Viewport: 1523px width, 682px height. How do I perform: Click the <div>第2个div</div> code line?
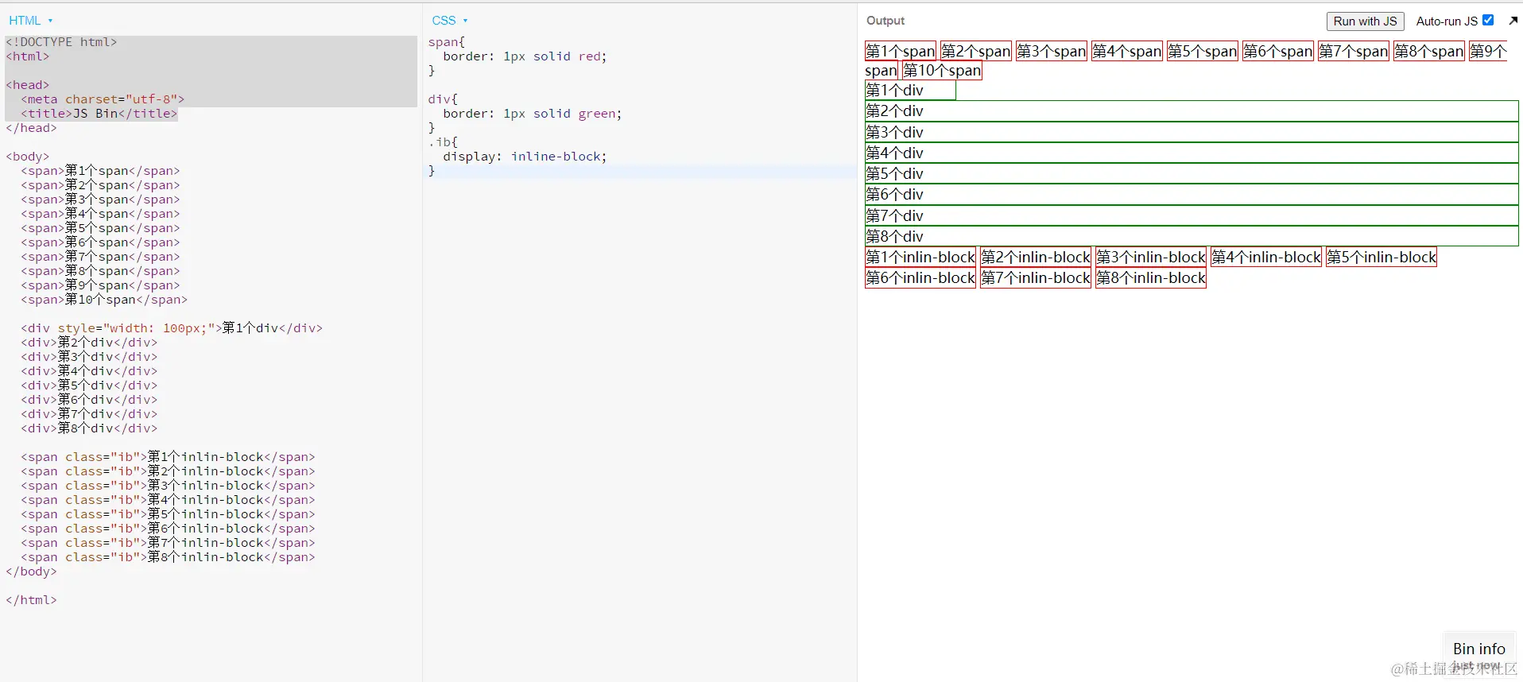pos(89,343)
